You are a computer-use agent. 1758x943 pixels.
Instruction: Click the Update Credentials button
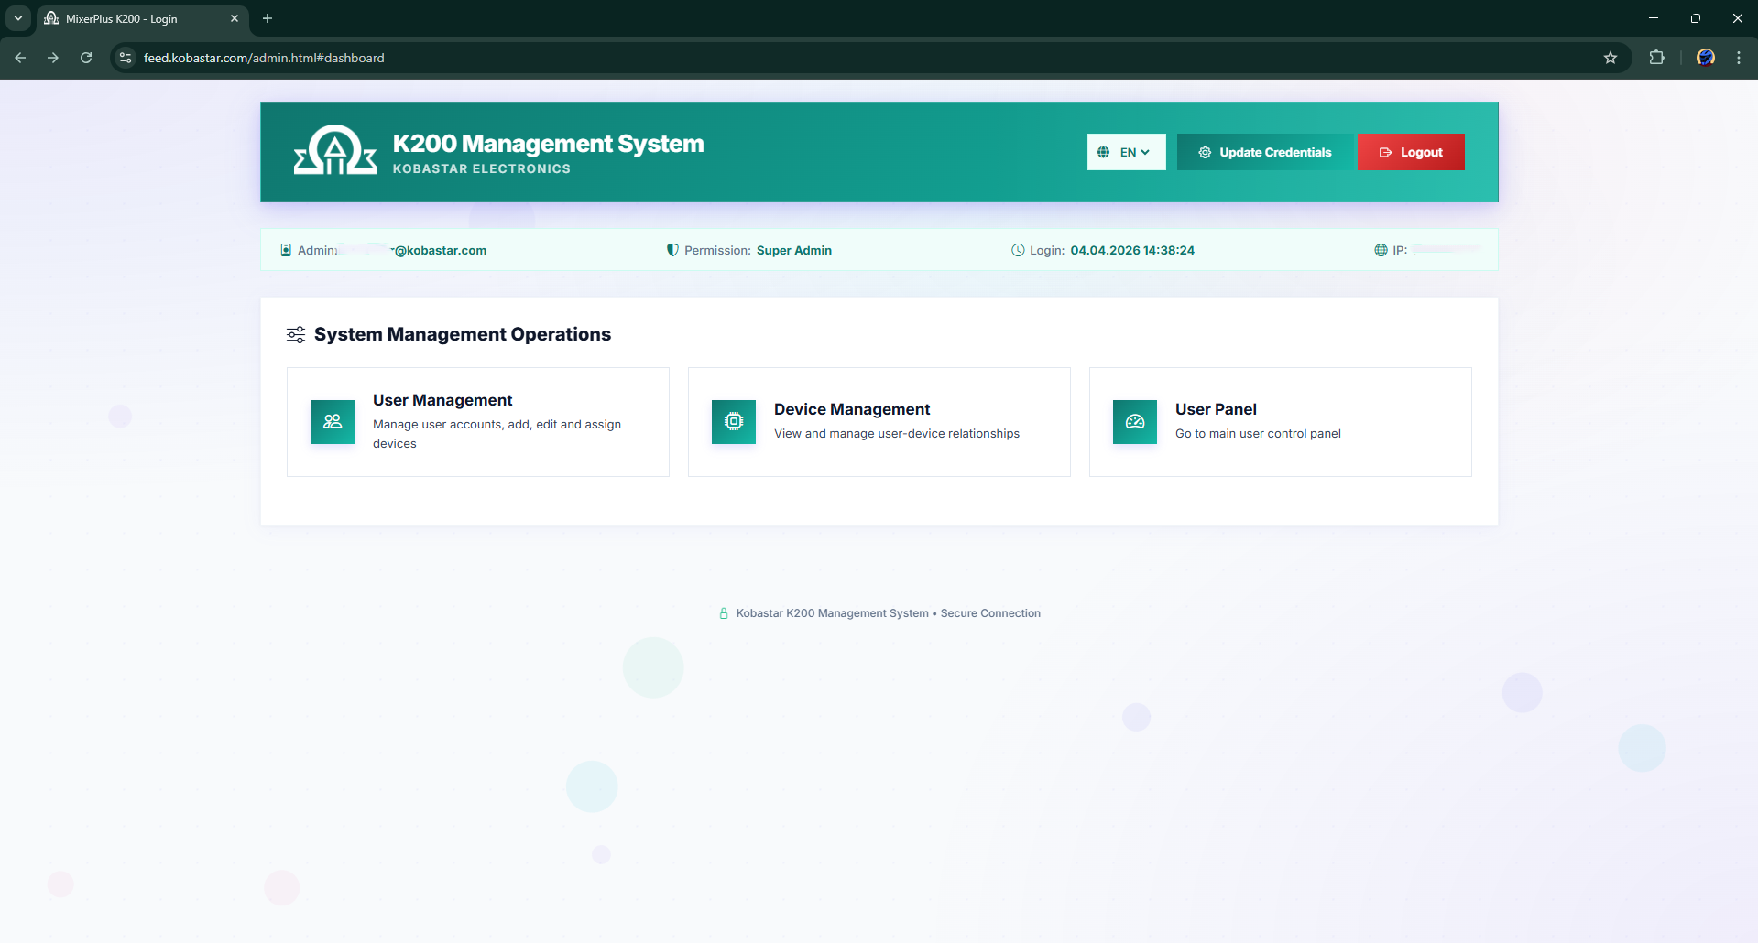(1265, 152)
